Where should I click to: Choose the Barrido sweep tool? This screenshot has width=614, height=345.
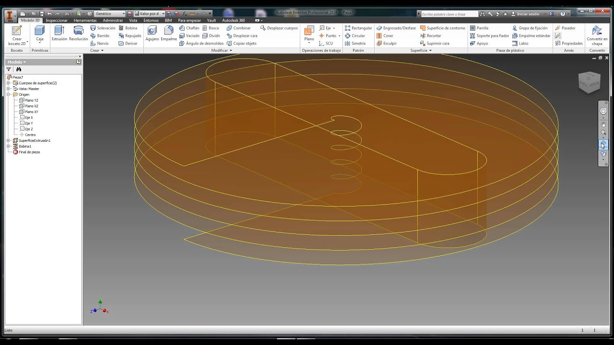pos(100,35)
